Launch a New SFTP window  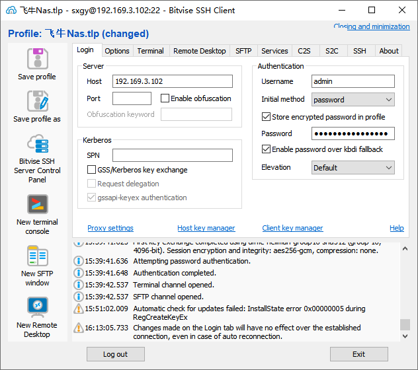pyautogui.click(x=37, y=256)
